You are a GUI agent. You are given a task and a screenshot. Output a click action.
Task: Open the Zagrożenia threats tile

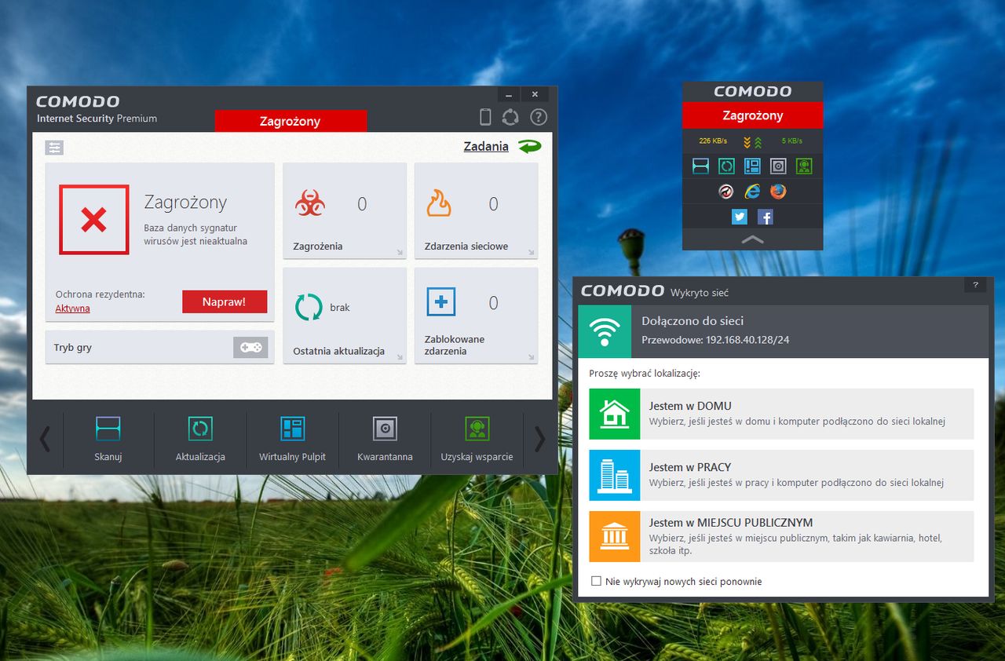point(345,210)
